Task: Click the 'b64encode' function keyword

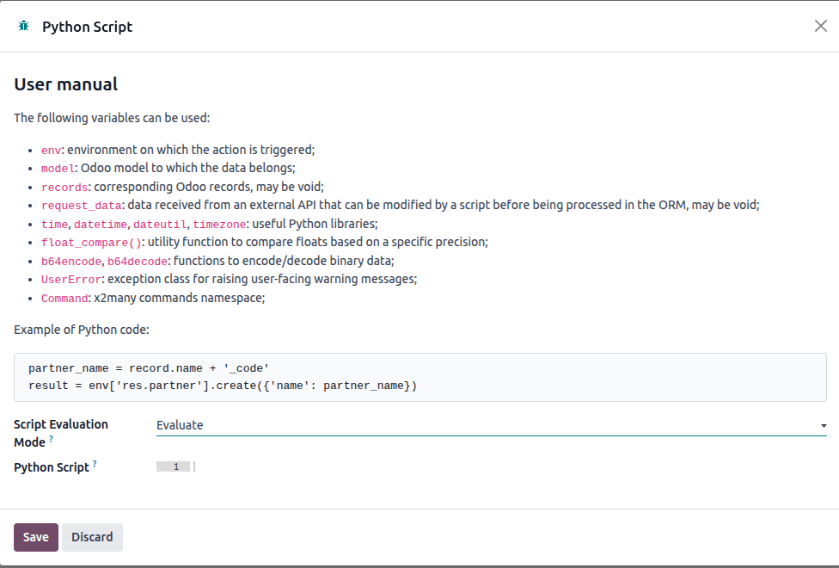Action: pos(71,262)
